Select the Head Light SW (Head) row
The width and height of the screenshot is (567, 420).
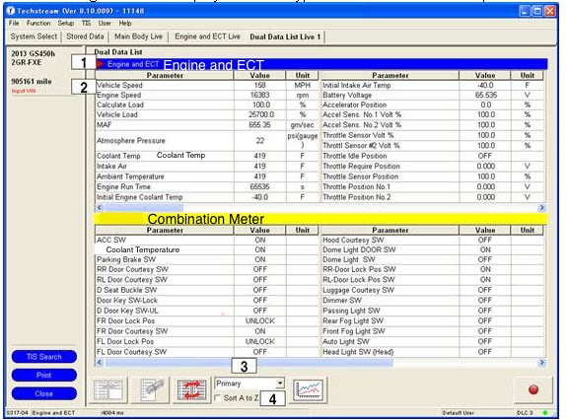tap(433, 352)
